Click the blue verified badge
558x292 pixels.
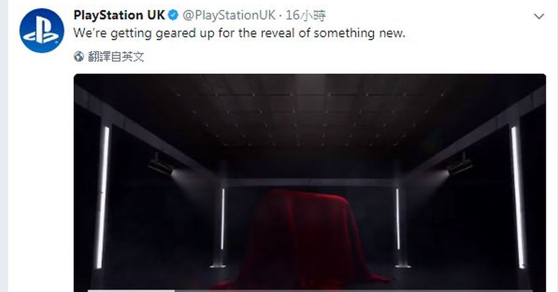click(x=173, y=16)
